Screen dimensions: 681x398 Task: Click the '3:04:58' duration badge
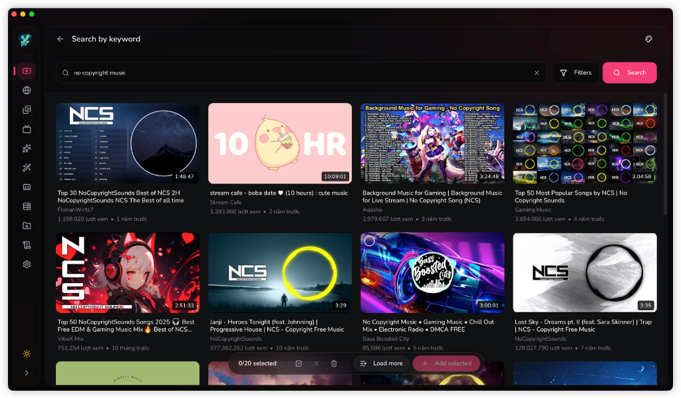[x=642, y=177]
